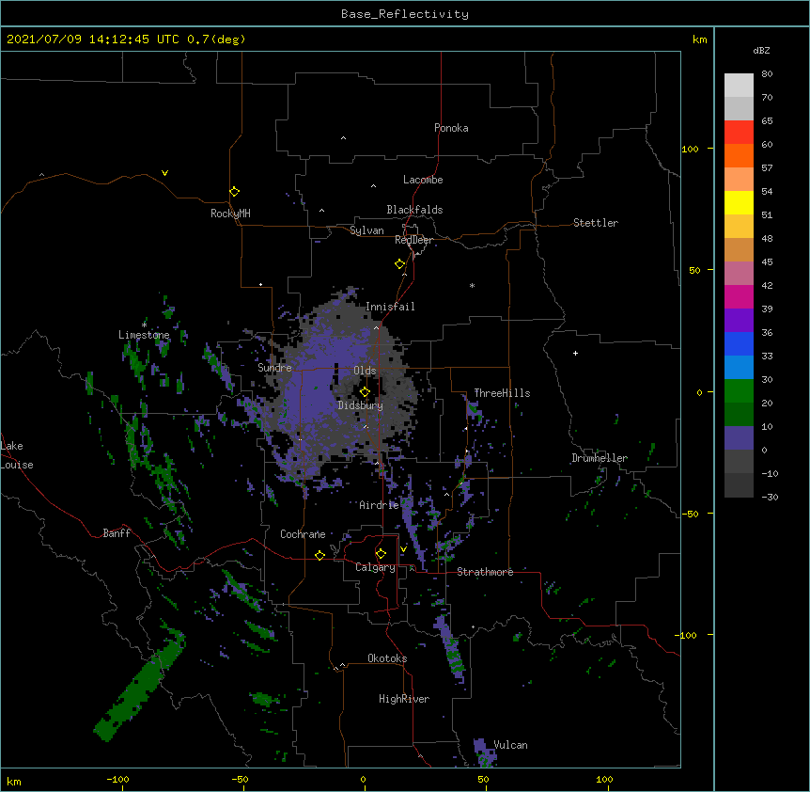The height and width of the screenshot is (792, 810).
Task: Click the Lake Louise label
Action: point(17,455)
